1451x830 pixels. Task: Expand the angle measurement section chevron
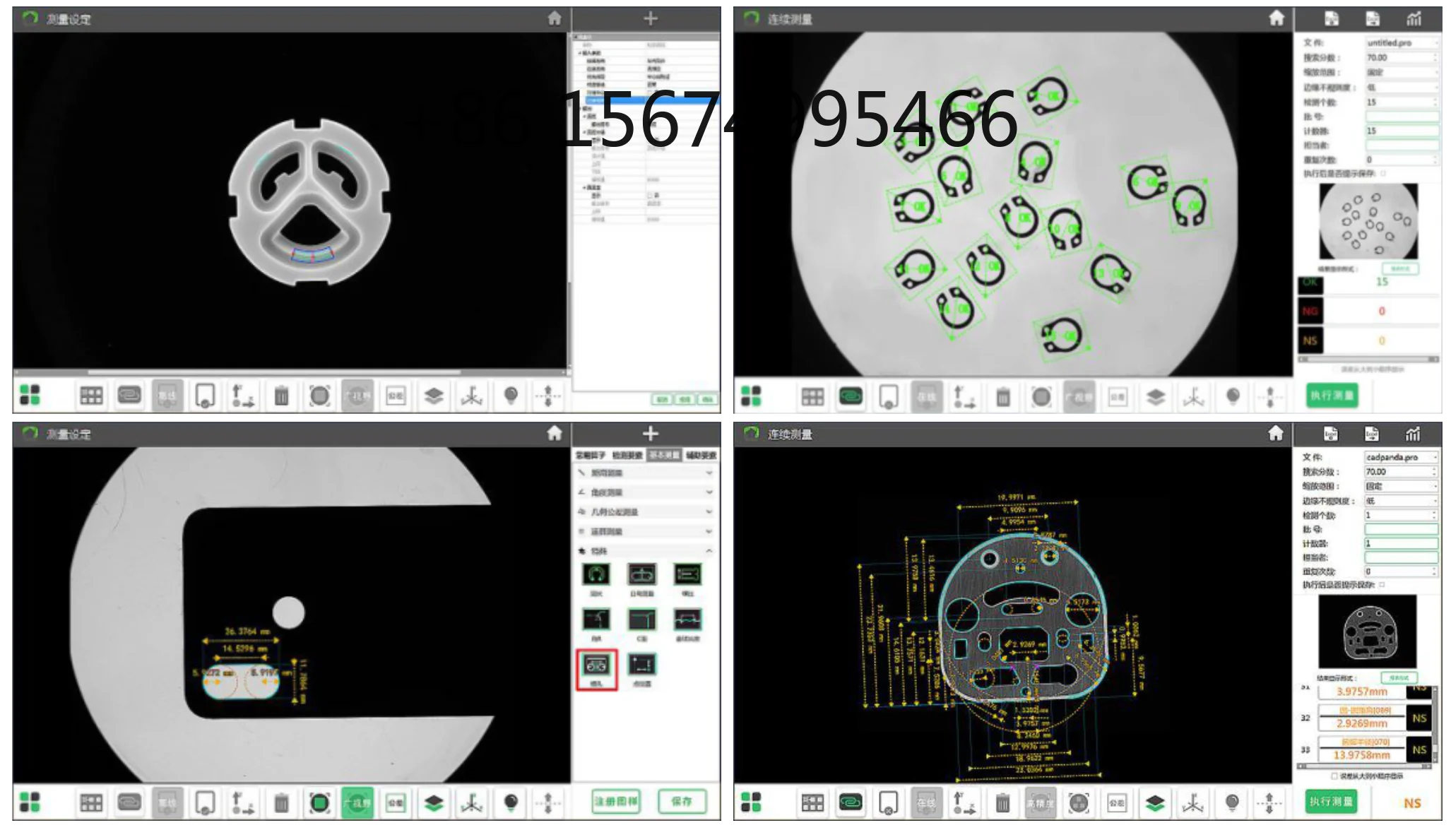(709, 492)
